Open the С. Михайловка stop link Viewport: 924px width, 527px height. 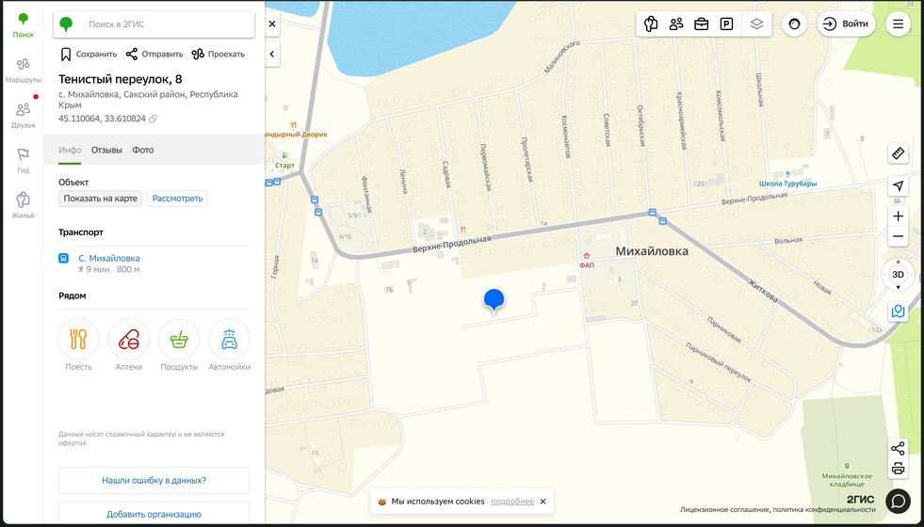tap(109, 258)
